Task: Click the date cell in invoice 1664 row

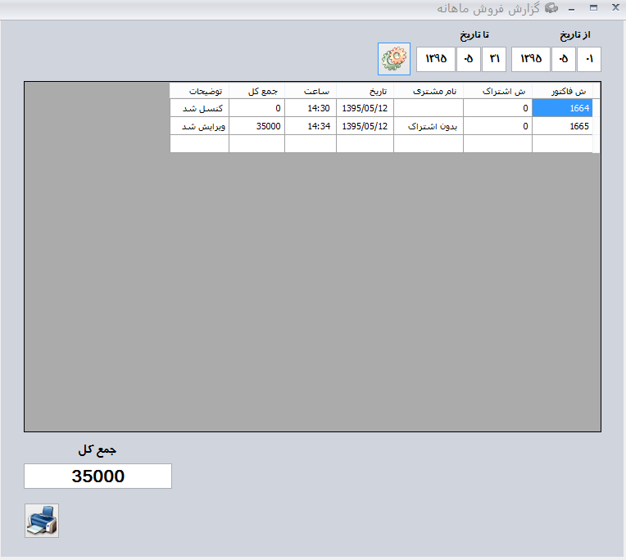Action: pyautogui.click(x=365, y=108)
